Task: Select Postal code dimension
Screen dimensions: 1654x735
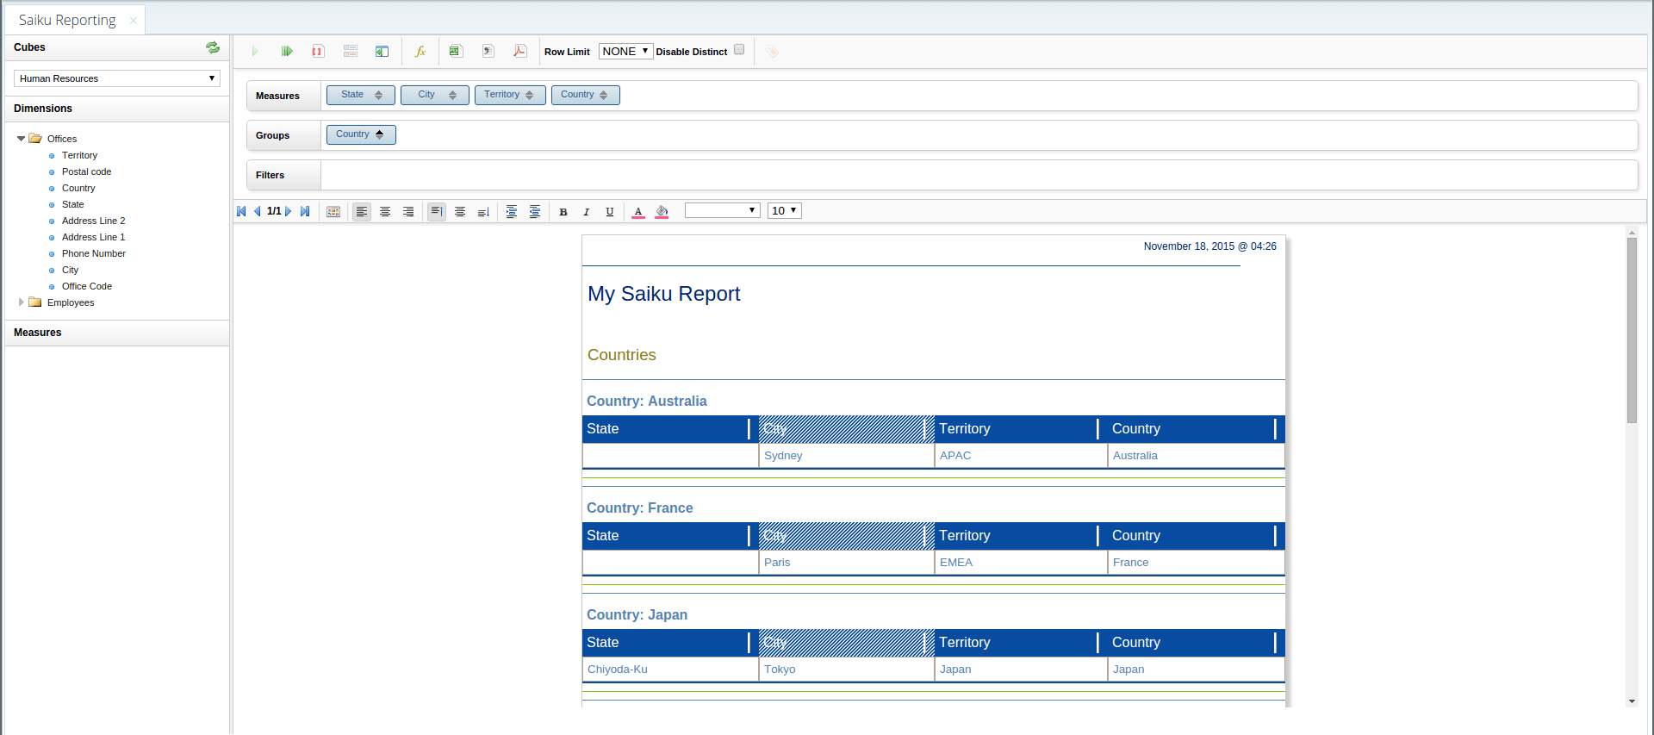Action: [x=86, y=171]
